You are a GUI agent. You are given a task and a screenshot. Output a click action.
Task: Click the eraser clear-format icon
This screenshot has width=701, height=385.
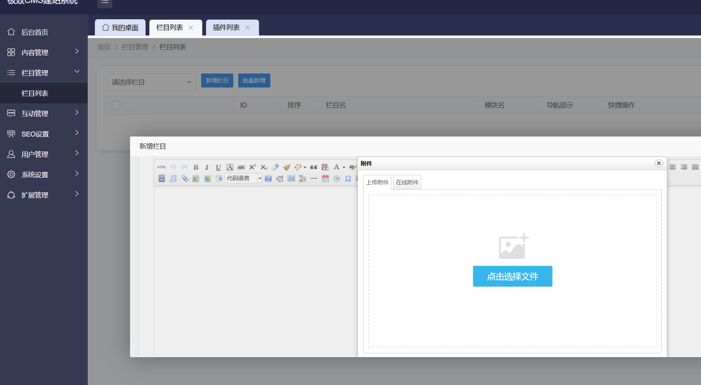275,167
